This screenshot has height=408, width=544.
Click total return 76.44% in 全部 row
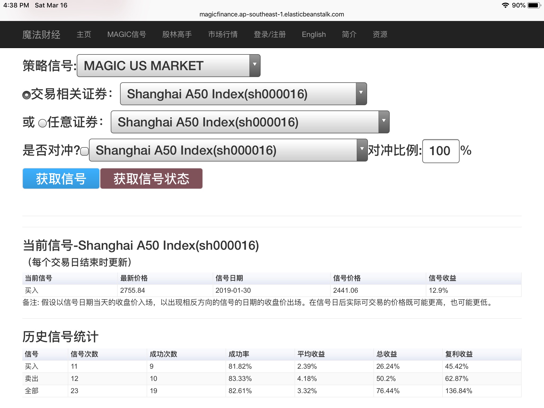[x=388, y=391]
